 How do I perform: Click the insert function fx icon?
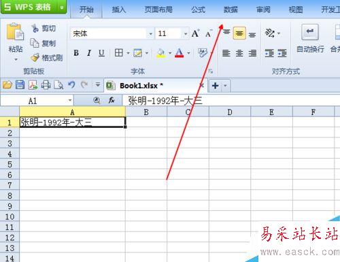tap(112, 100)
